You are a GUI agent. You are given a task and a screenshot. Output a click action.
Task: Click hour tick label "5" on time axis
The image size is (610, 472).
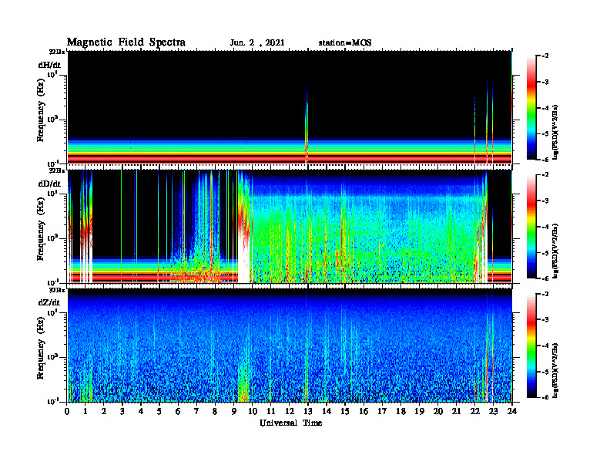coord(159,411)
